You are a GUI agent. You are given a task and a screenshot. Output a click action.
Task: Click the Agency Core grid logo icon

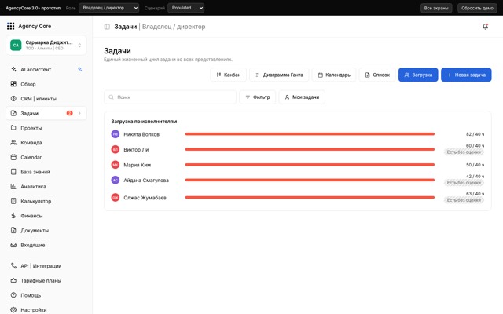10,26
